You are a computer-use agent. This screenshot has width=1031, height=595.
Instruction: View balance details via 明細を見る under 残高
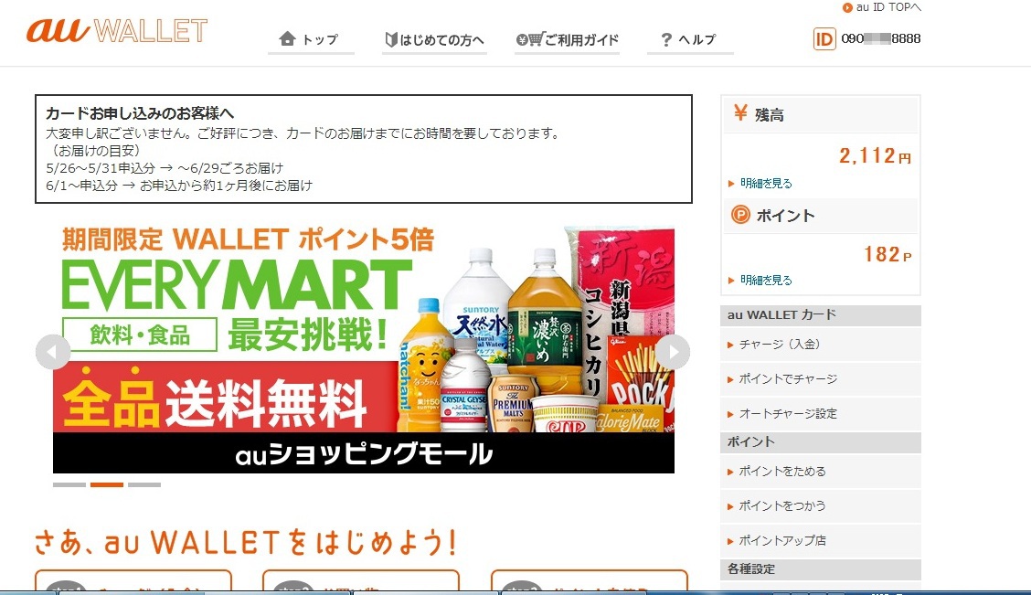click(766, 184)
